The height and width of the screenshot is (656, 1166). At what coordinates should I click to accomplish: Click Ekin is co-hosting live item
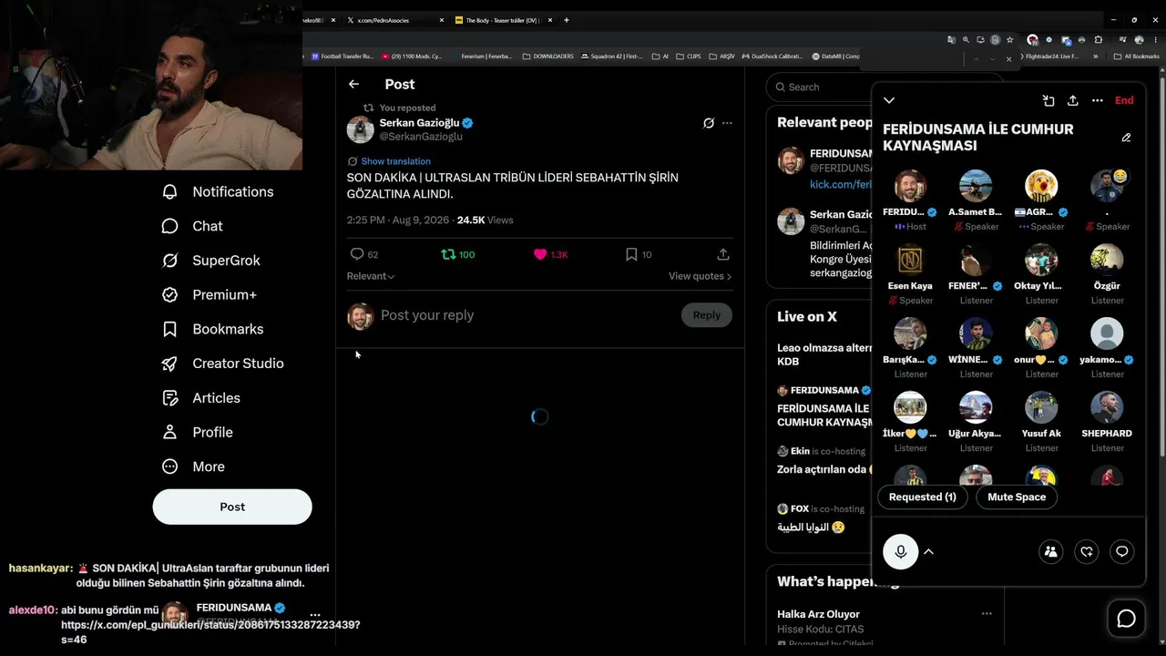(823, 460)
